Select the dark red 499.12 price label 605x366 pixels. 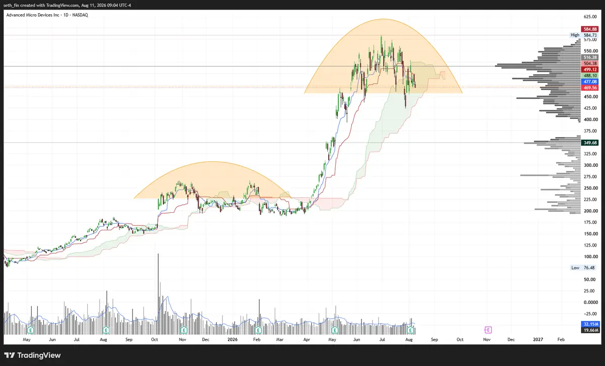pyautogui.click(x=590, y=70)
